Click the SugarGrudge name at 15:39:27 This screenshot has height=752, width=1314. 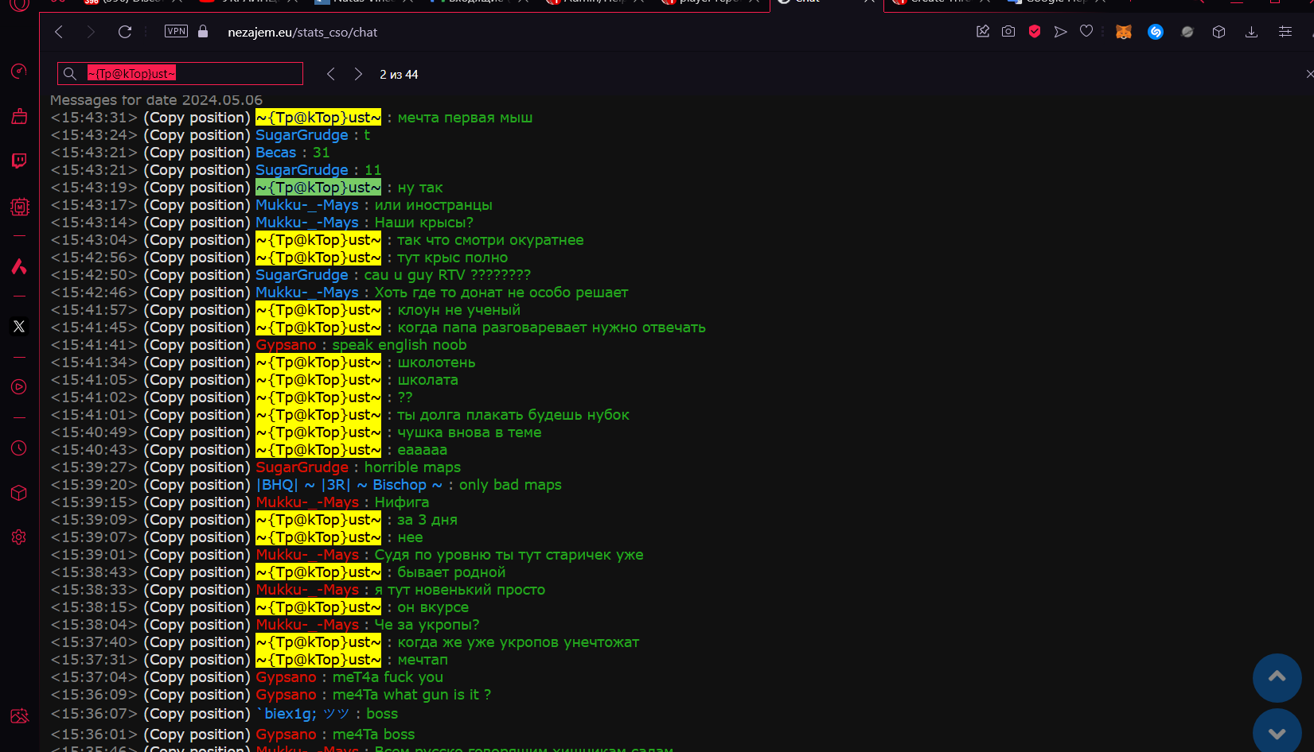(302, 467)
